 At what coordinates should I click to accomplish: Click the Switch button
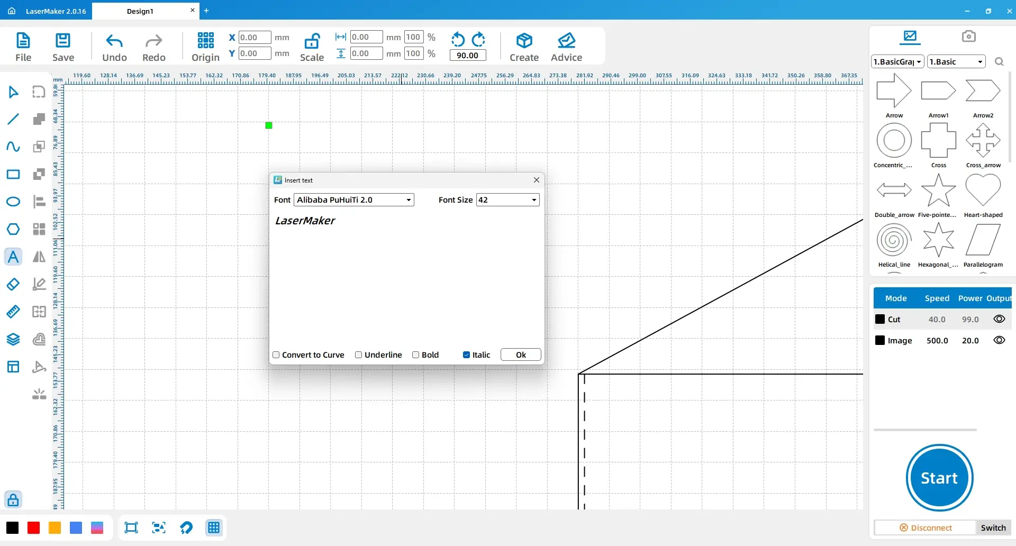pos(993,527)
